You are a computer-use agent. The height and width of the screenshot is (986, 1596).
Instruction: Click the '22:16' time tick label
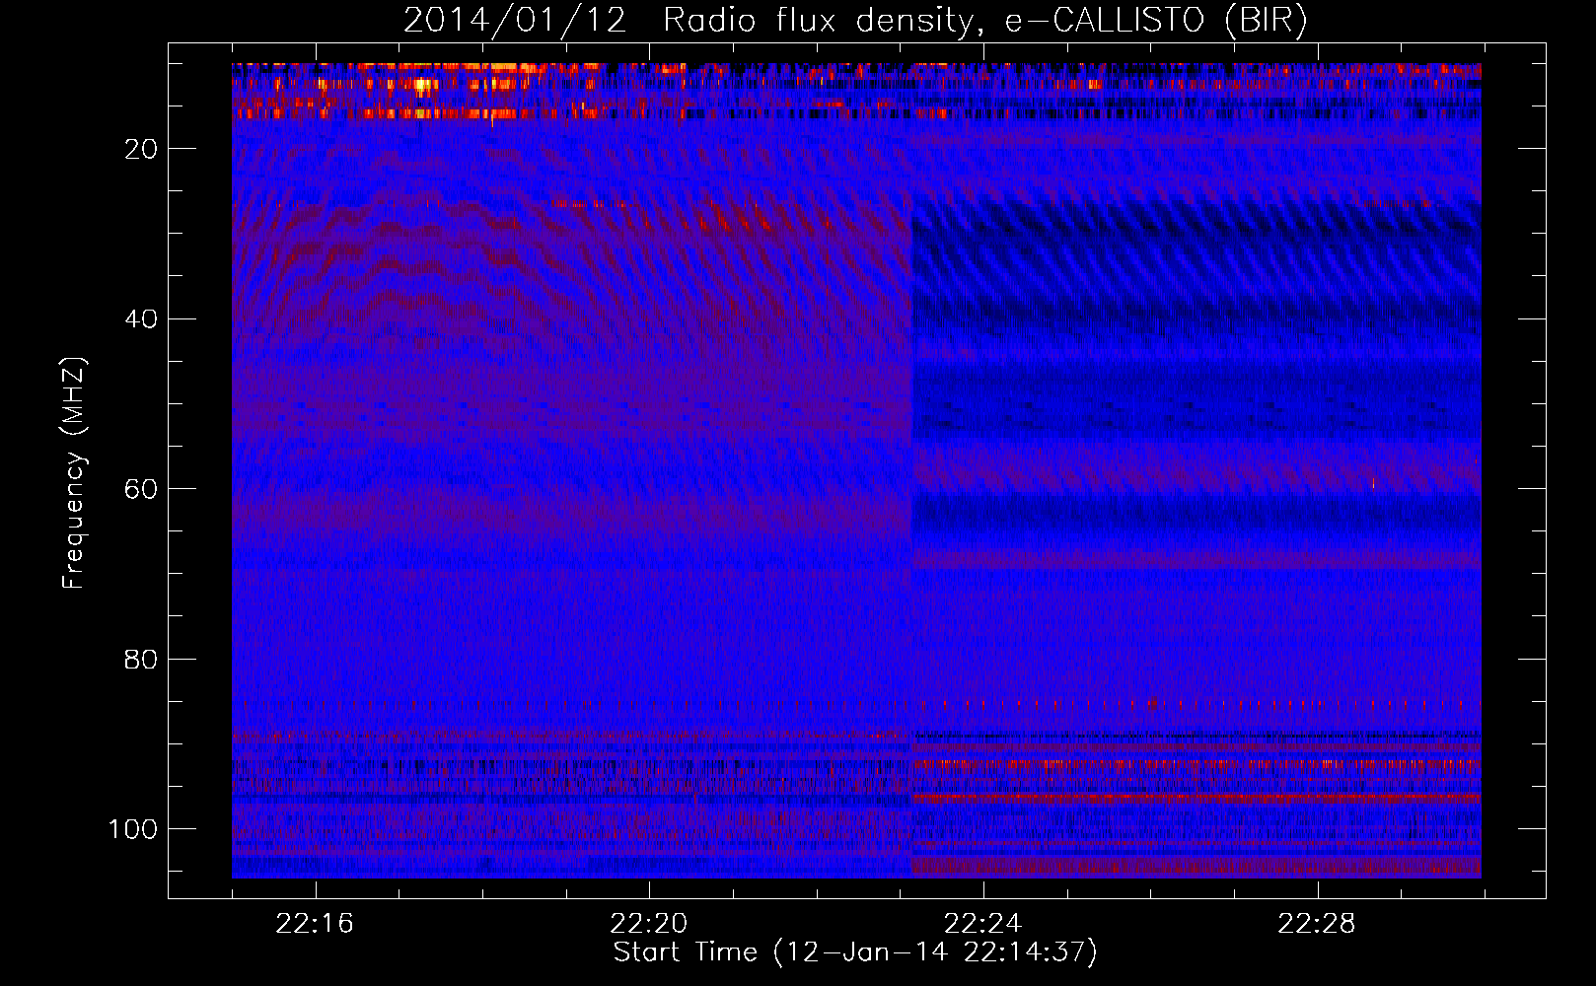(x=315, y=924)
